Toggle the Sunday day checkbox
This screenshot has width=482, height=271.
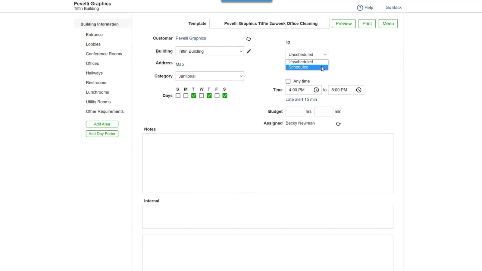pos(178,96)
